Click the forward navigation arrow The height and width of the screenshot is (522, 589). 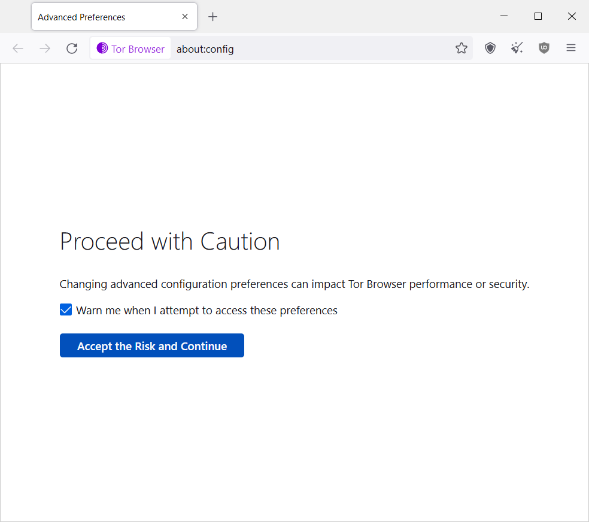click(45, 48)
